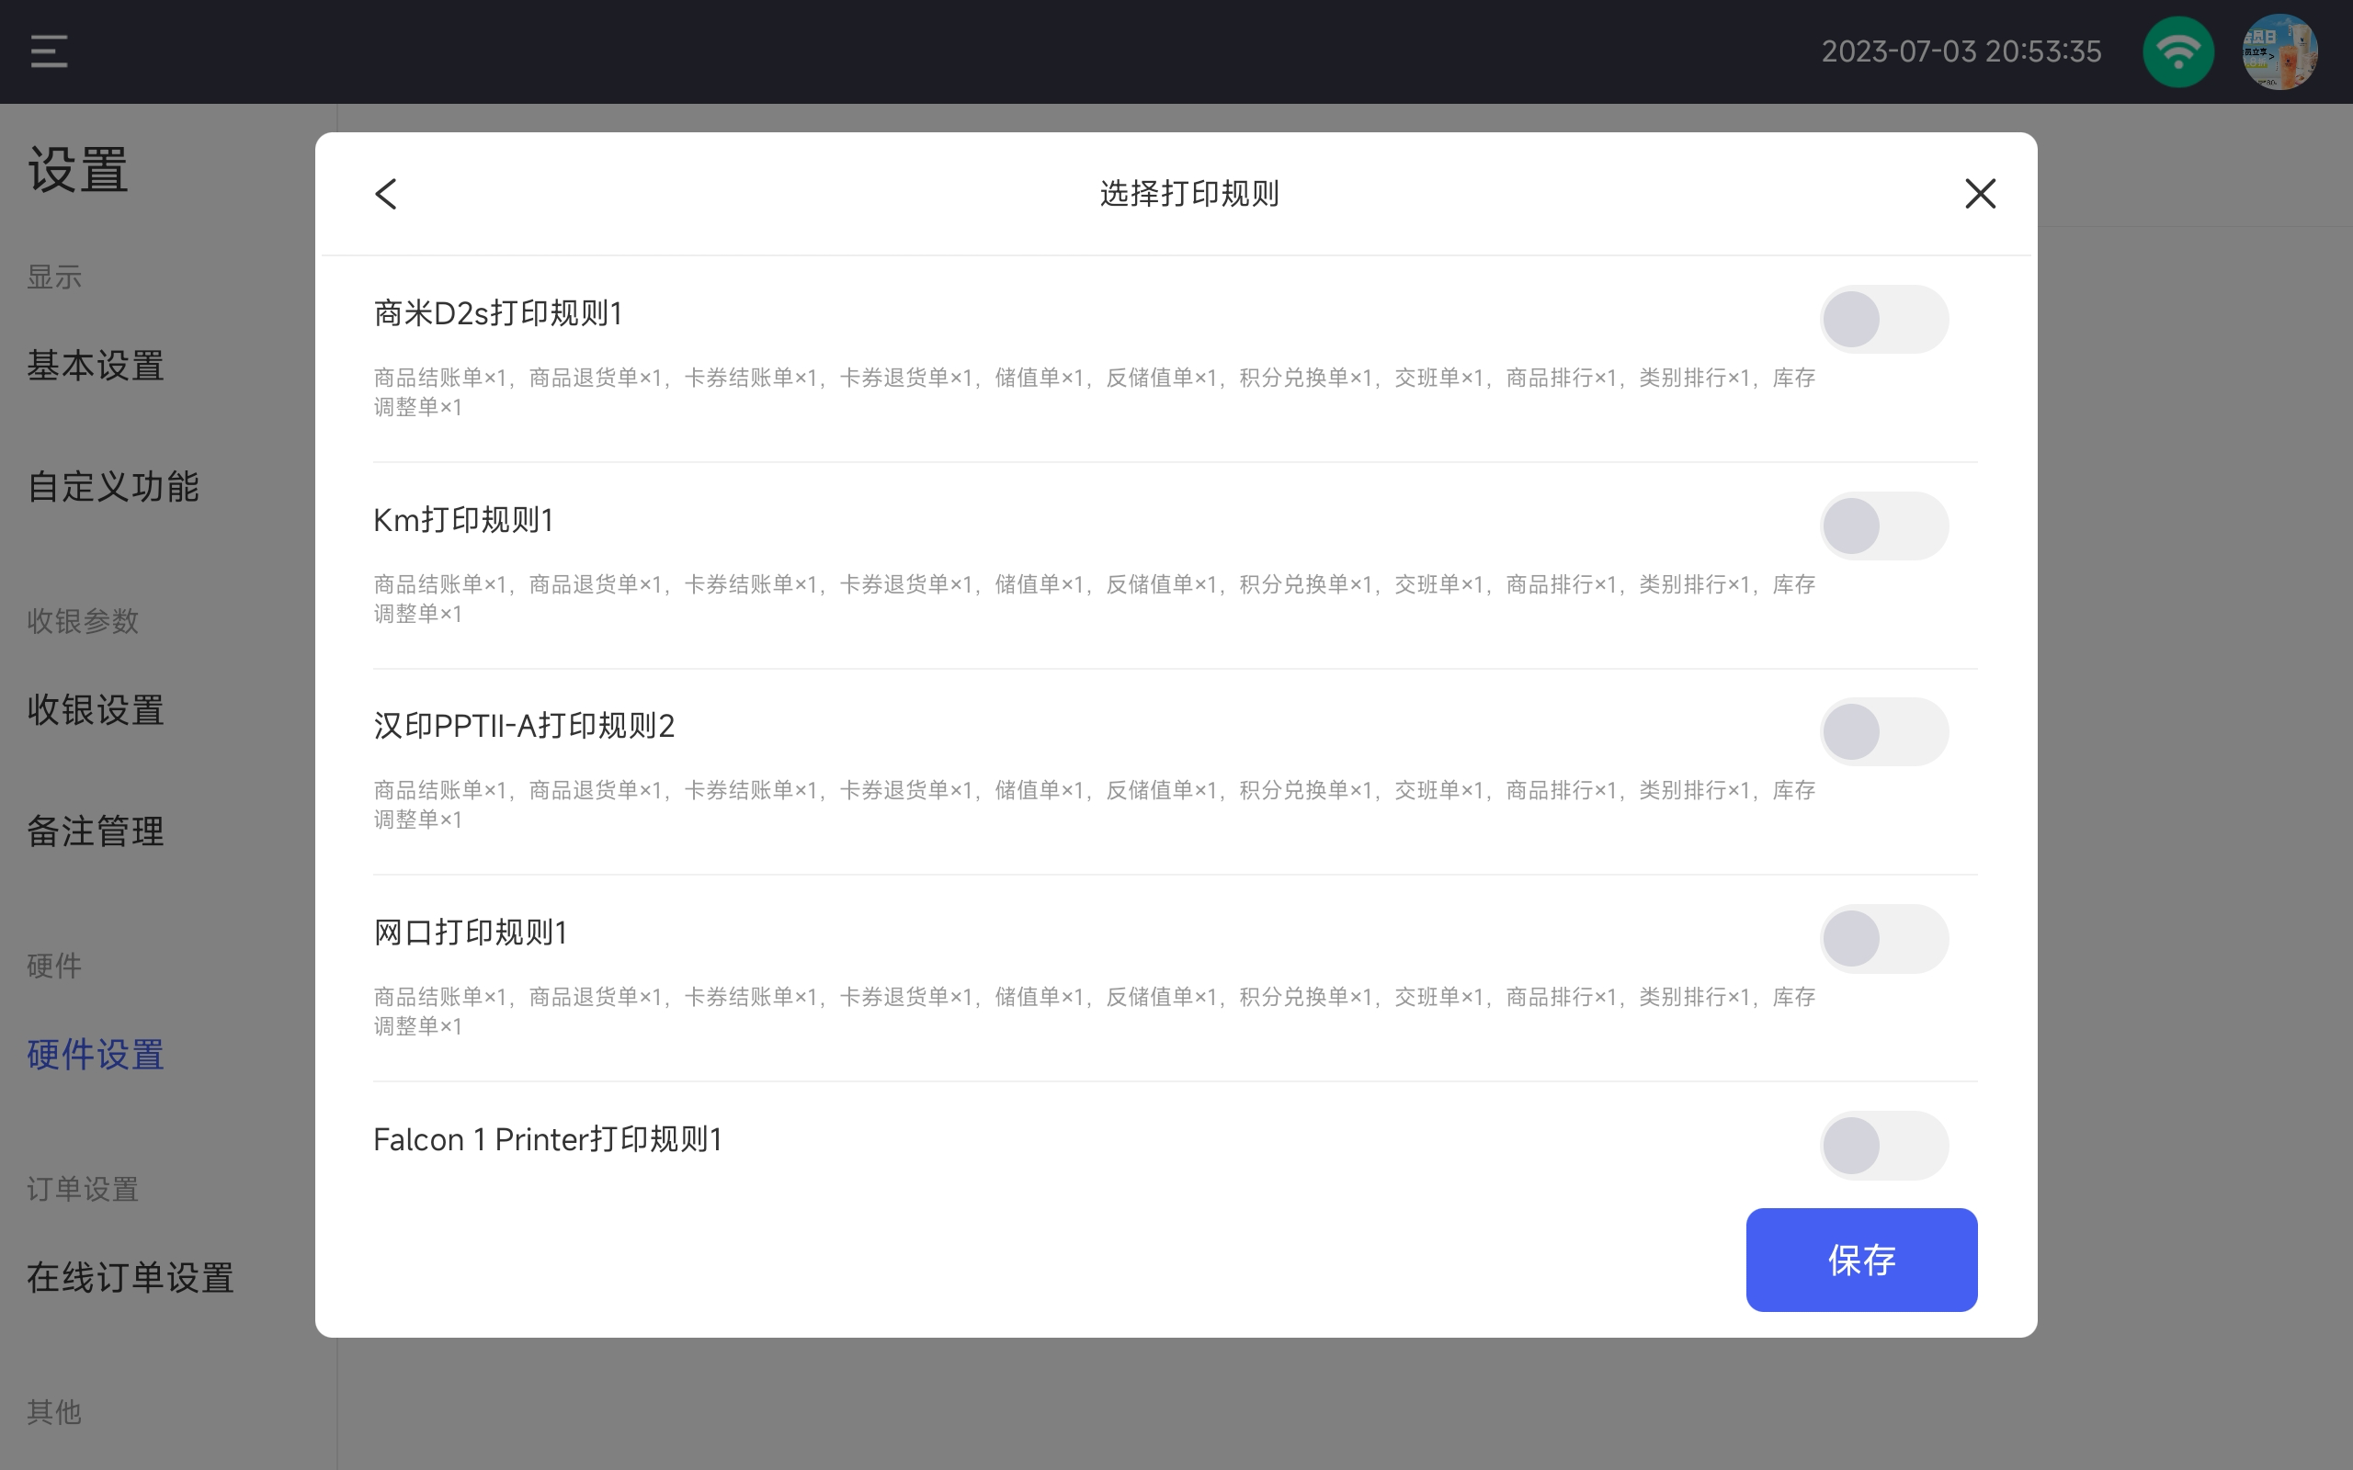Image resolution: width=2353 pixels, height=1470 pixels.
Task: Select the 汉印PPTII-A打印规则2 rule name
Action: pos(524,726)
